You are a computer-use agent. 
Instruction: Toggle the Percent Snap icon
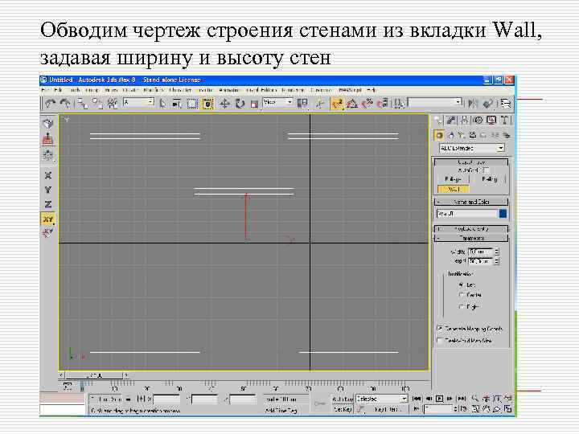[367, 104]
